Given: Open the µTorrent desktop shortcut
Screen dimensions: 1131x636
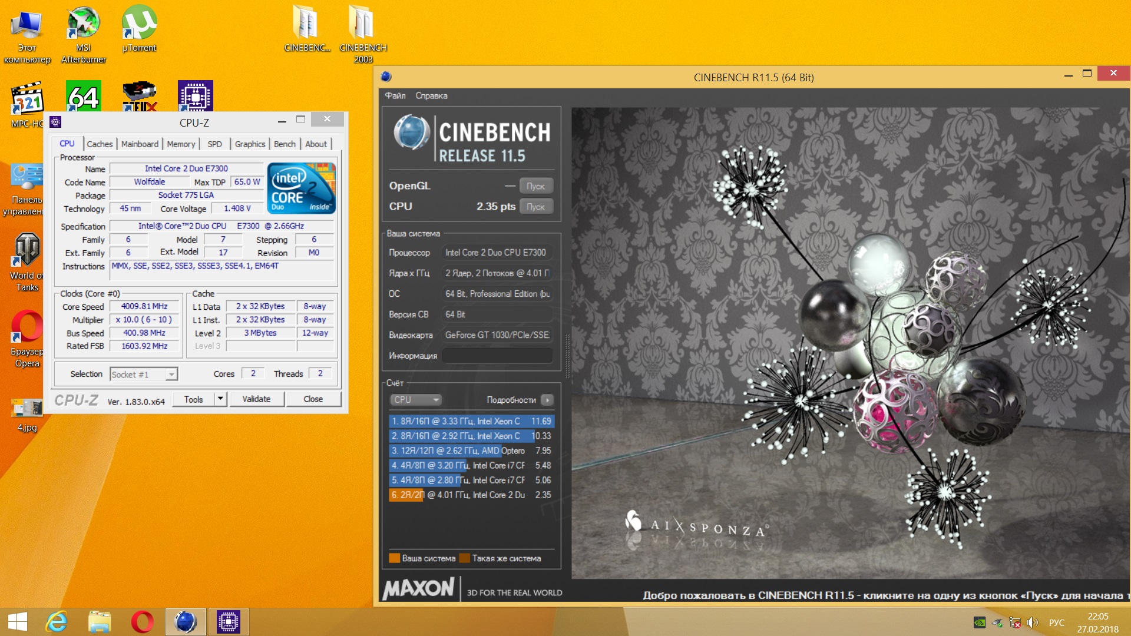Looking at the screenshot, I should (x=139, y=28).
